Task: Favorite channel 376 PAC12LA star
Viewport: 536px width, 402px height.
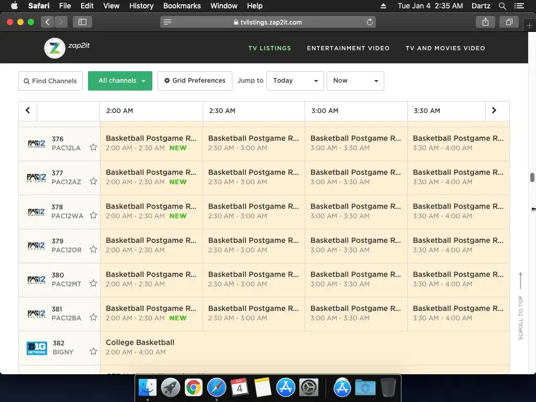Action: pos(93,147)
